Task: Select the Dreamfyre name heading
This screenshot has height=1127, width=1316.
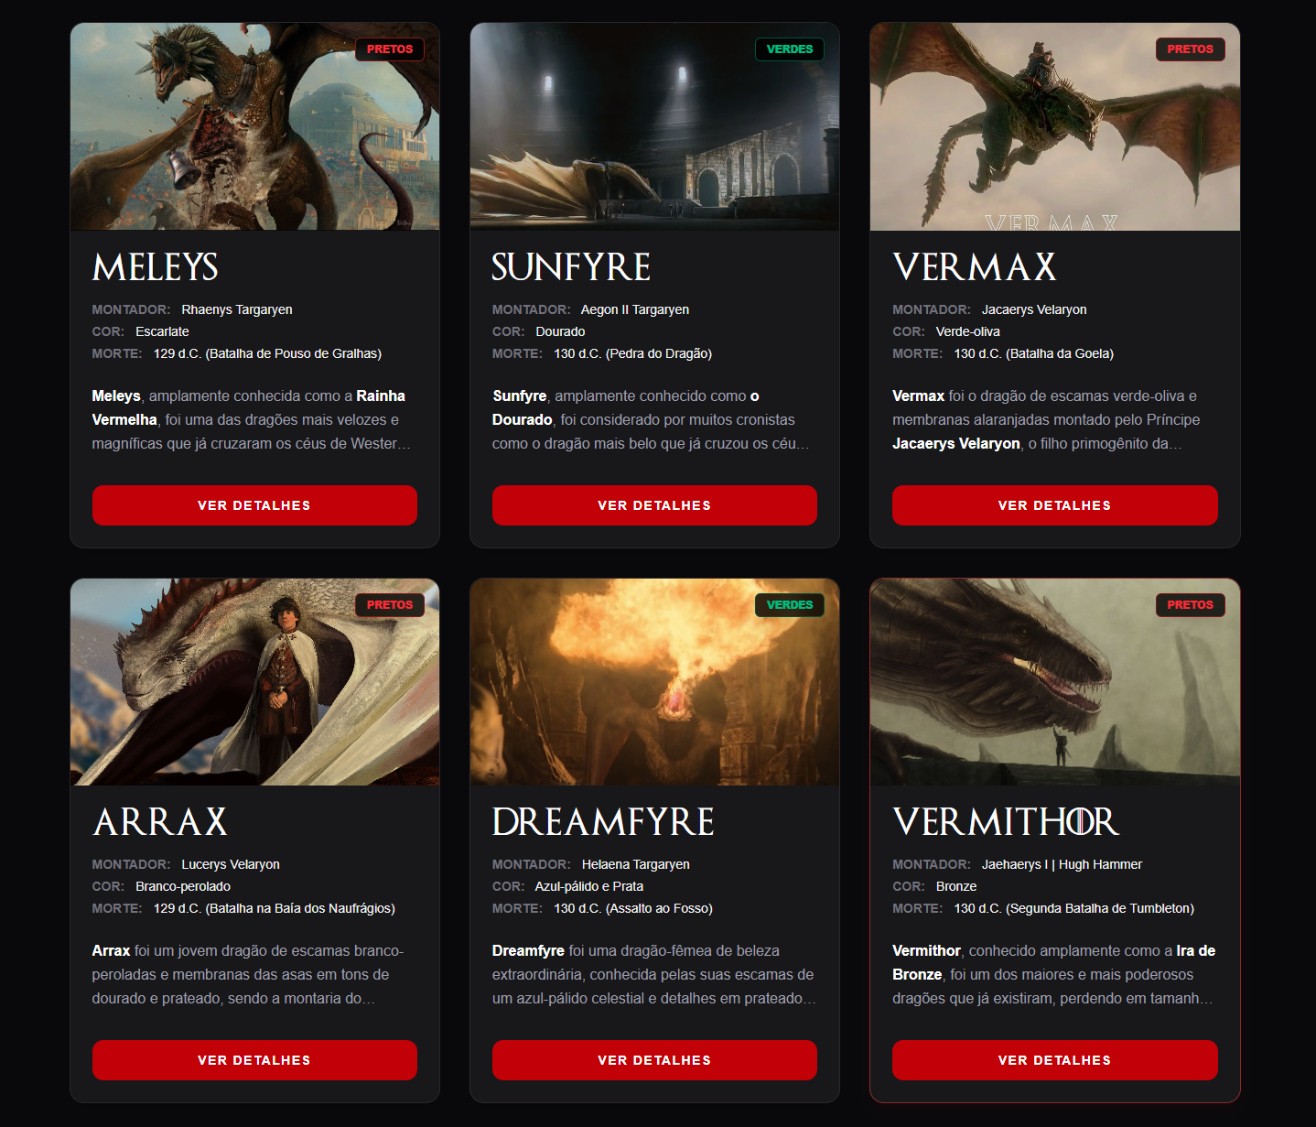Action: click(x=603, y=822)
